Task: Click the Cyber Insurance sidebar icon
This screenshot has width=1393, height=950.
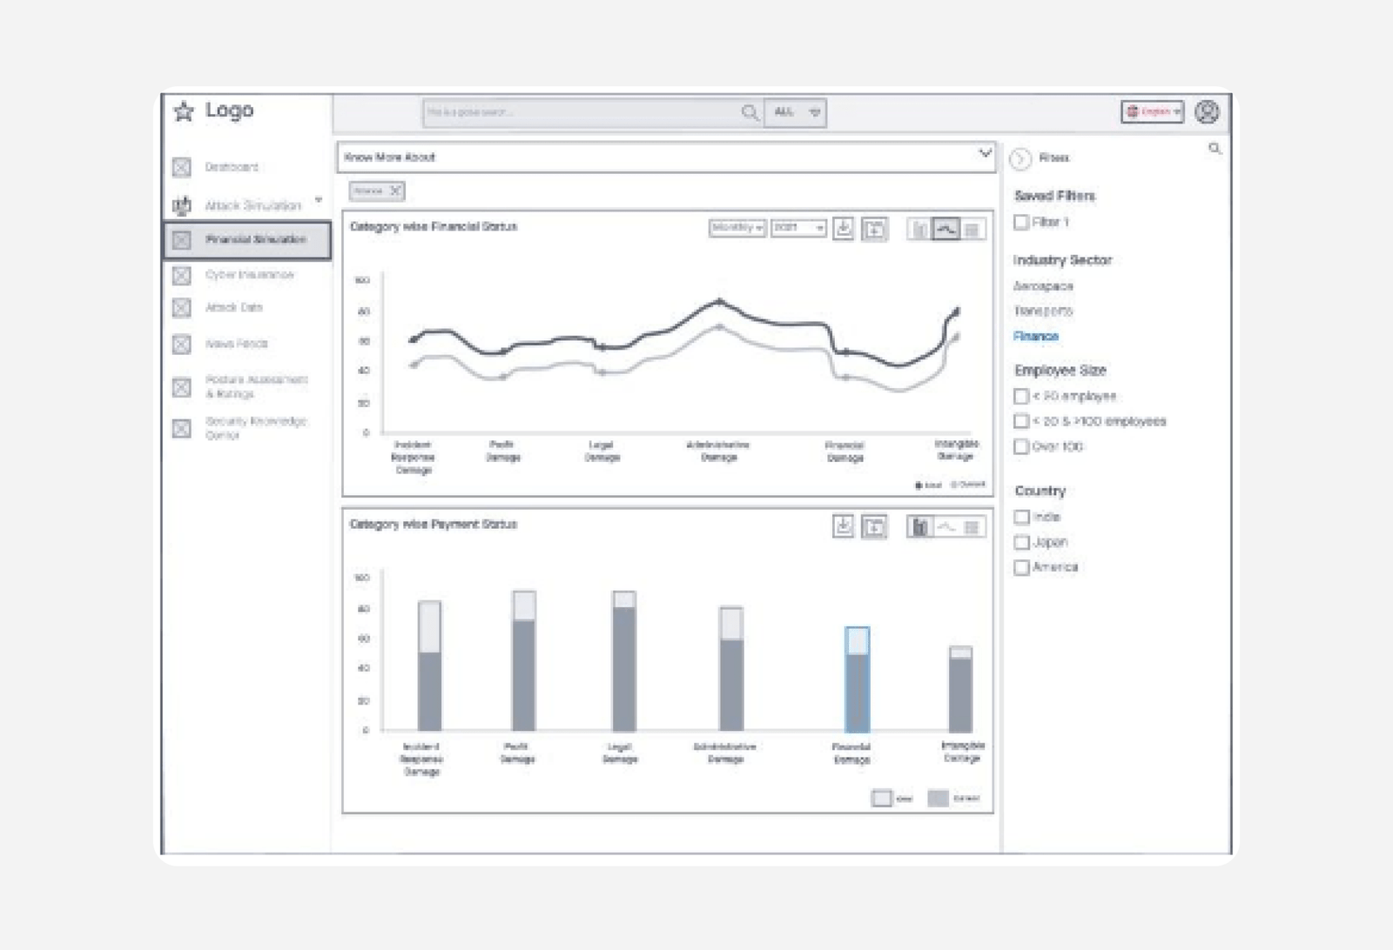Action: [x=181, y=276]
